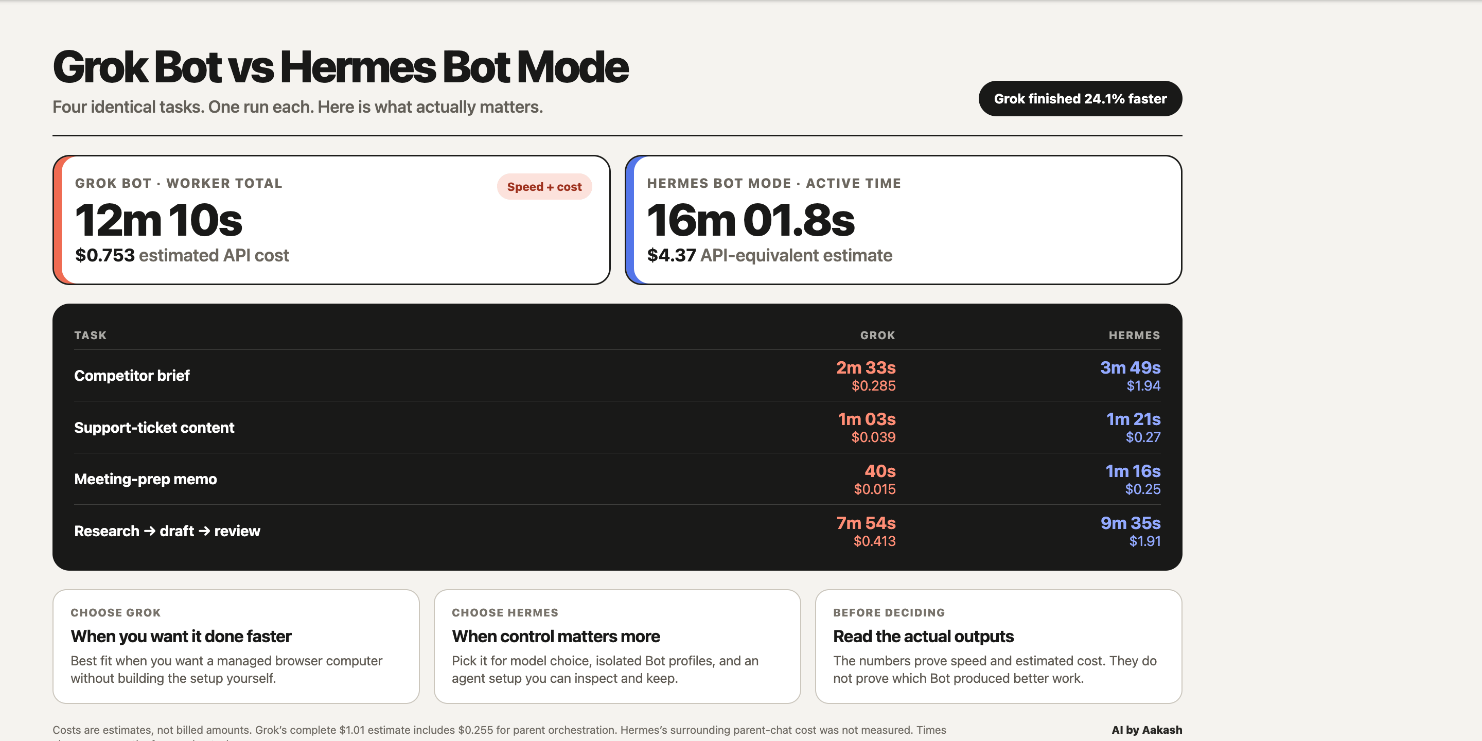Click Hermes's "1m 21s" time value
Screen dimensions: 1482x741
coord(1133,419)
